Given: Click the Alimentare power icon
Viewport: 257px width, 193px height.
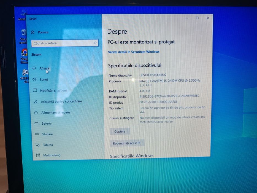Looking at the screenshot, I should coord(36,112).
